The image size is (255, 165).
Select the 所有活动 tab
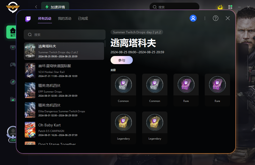45,18
